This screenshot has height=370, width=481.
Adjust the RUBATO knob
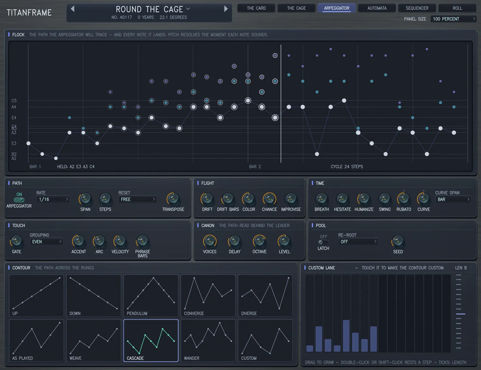click(403, 199)
